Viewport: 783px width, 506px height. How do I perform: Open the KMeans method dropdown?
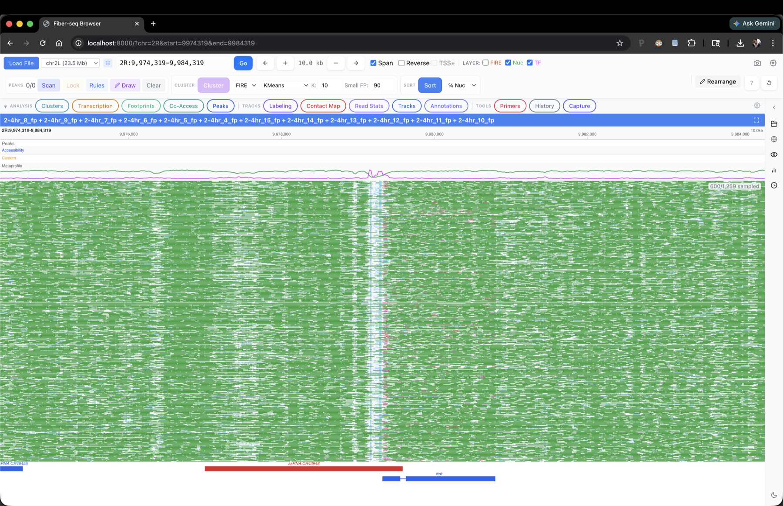pos(285,85)
